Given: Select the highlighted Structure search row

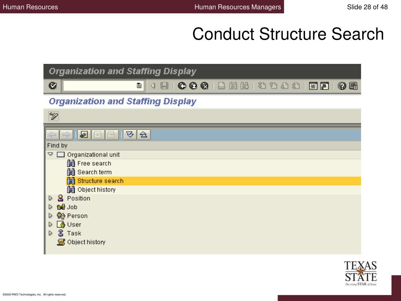Looking at the screenshot, I should click(213, 181).
